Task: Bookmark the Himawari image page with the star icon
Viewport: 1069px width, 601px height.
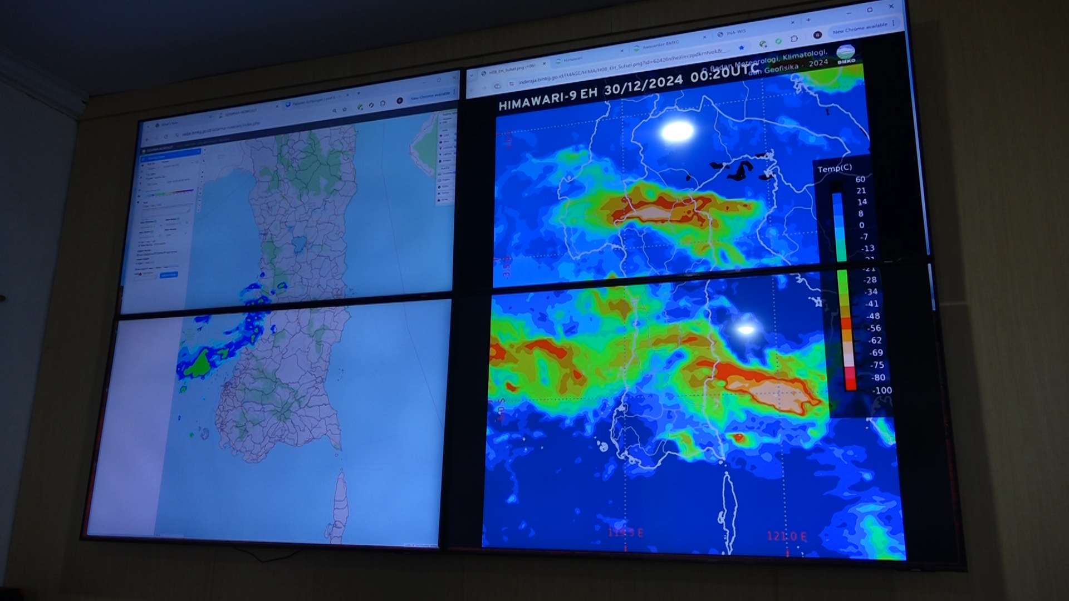Action: click(742, 47)
